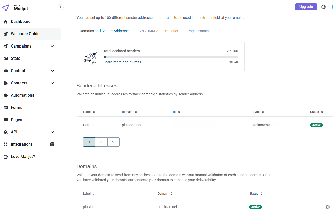
Task: Show 50 rows per page
Action: point(114,142)
